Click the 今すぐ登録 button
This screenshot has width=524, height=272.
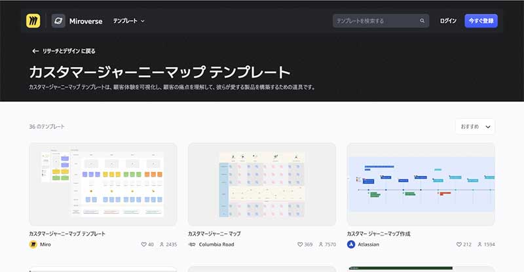click(481, 21)
